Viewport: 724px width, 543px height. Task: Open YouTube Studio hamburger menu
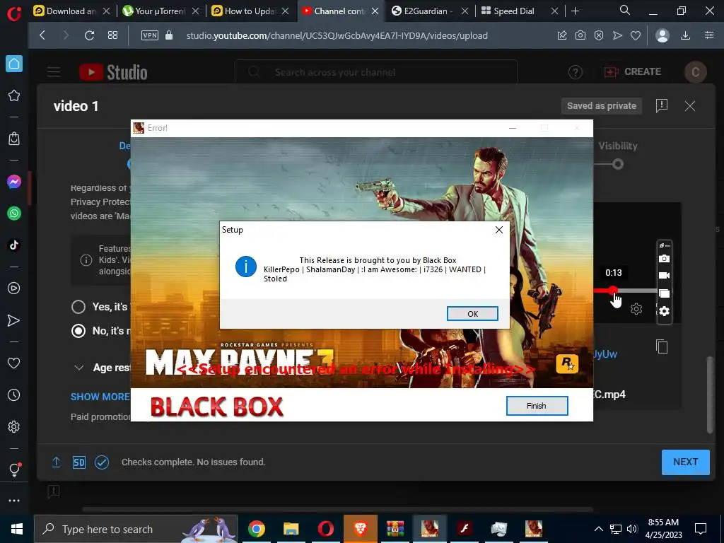click(x=54, y=71)
